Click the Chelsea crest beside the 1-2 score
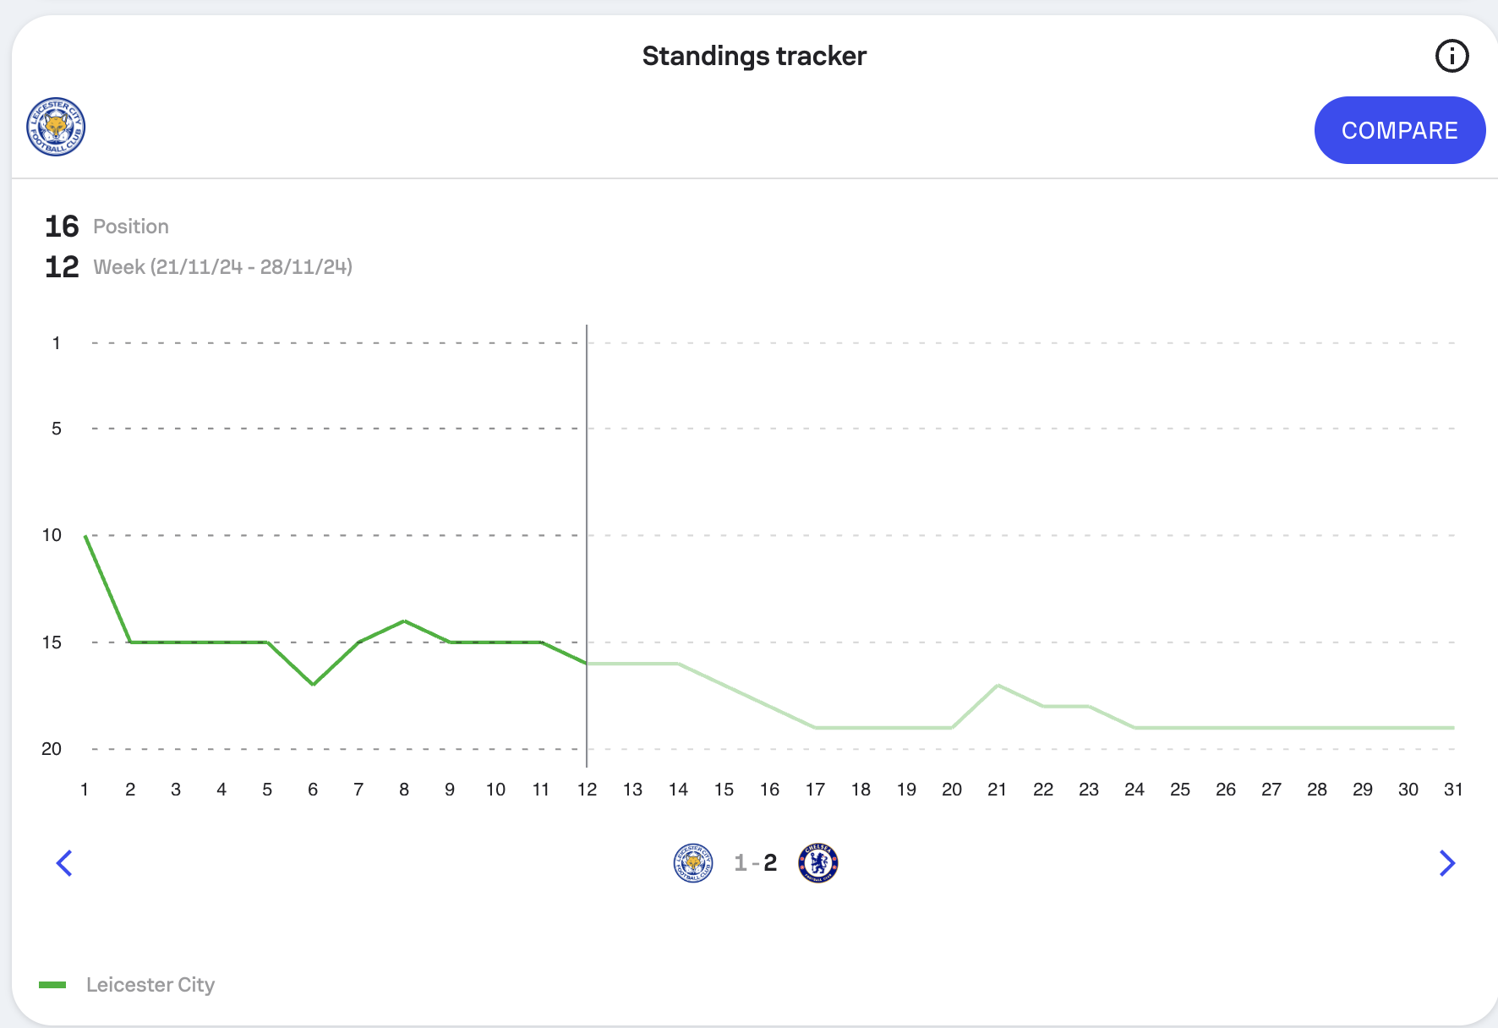This screenshot has height=1028, width=1498. (x=817, y=863)
